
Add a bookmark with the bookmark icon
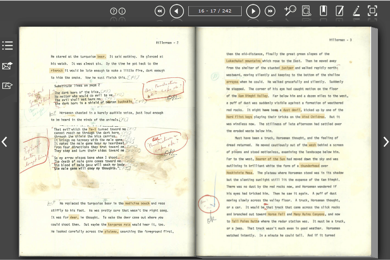(x=323, y=11)
